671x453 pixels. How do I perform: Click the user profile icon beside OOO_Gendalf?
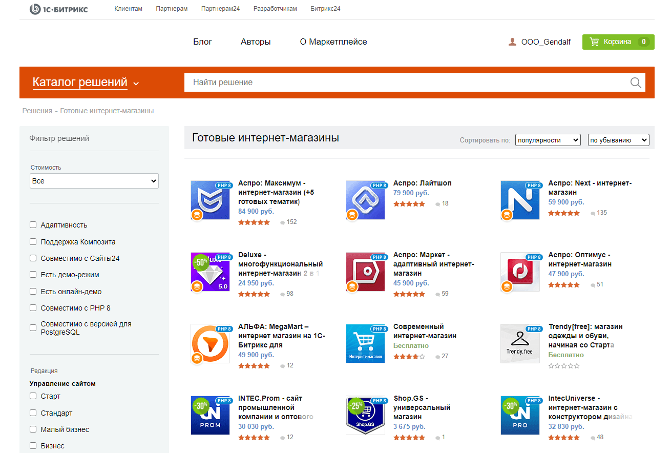[x=512, y=42]
